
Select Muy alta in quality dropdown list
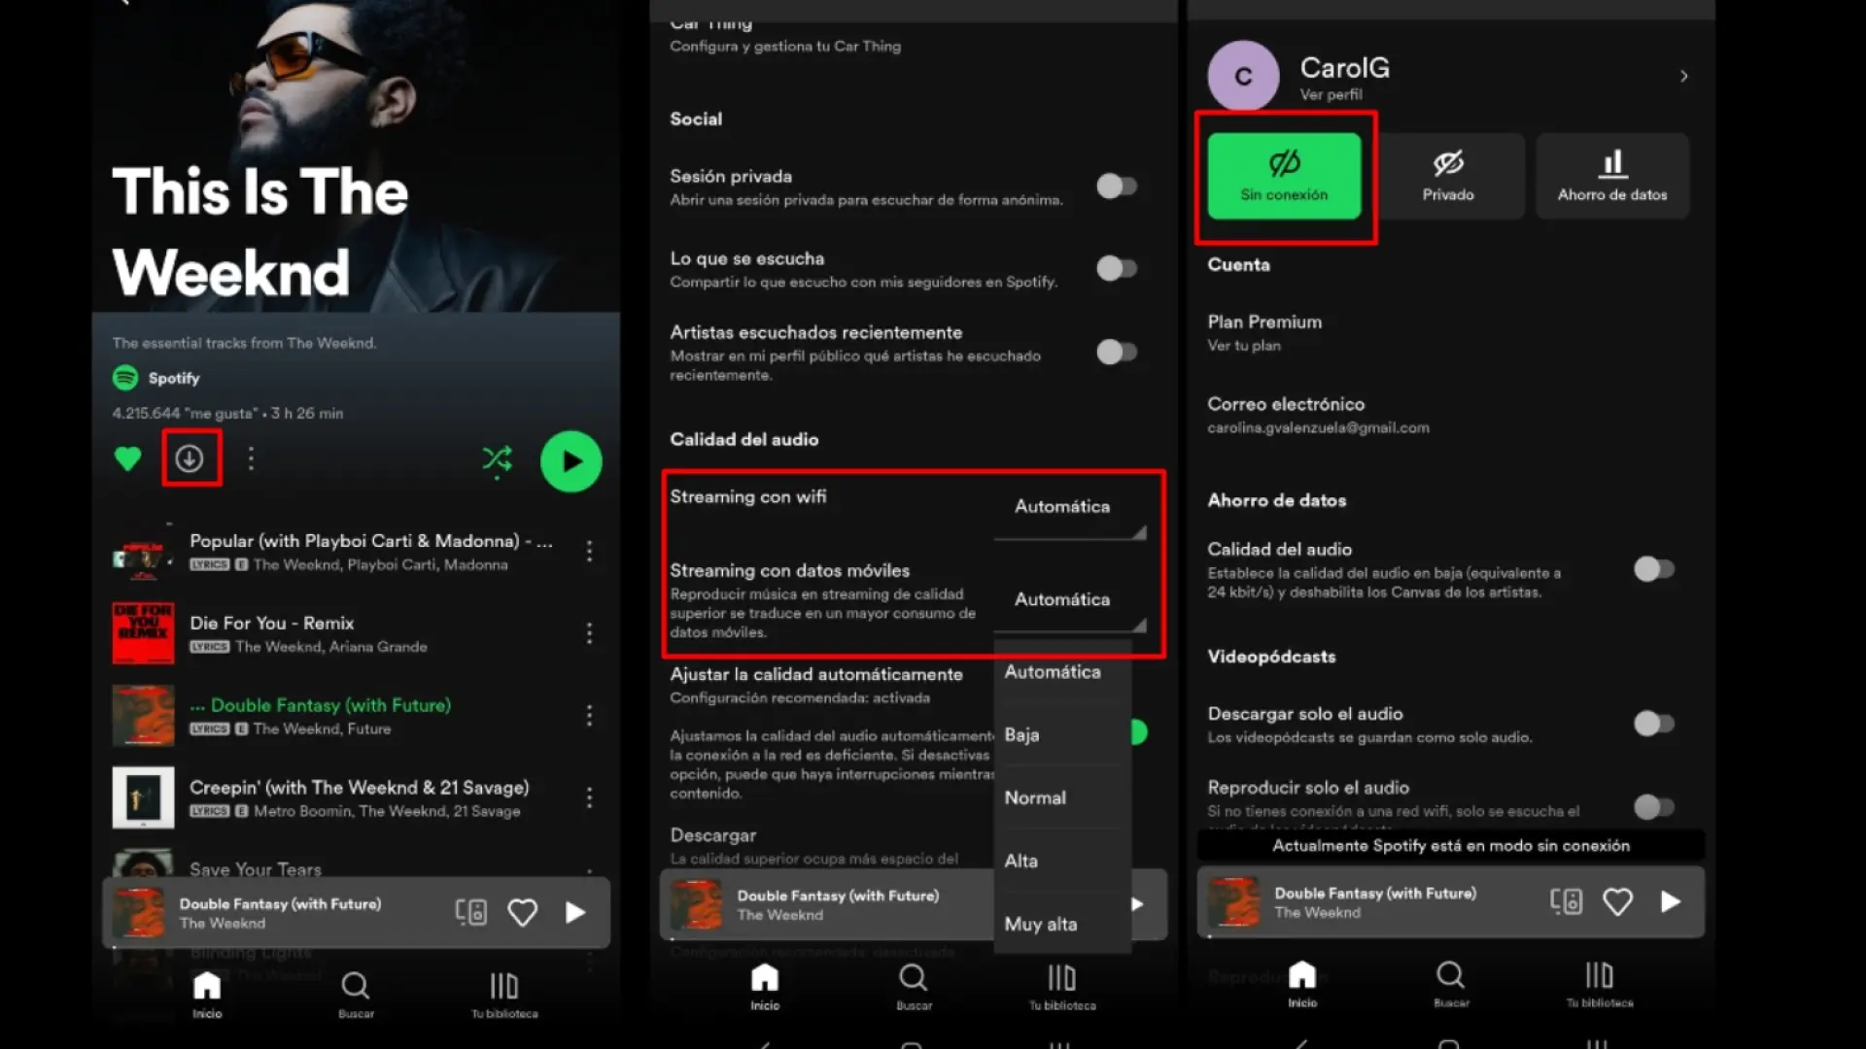click(1041, 924)
